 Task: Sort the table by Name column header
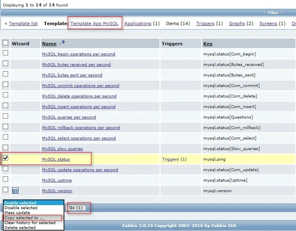point(49,44)
